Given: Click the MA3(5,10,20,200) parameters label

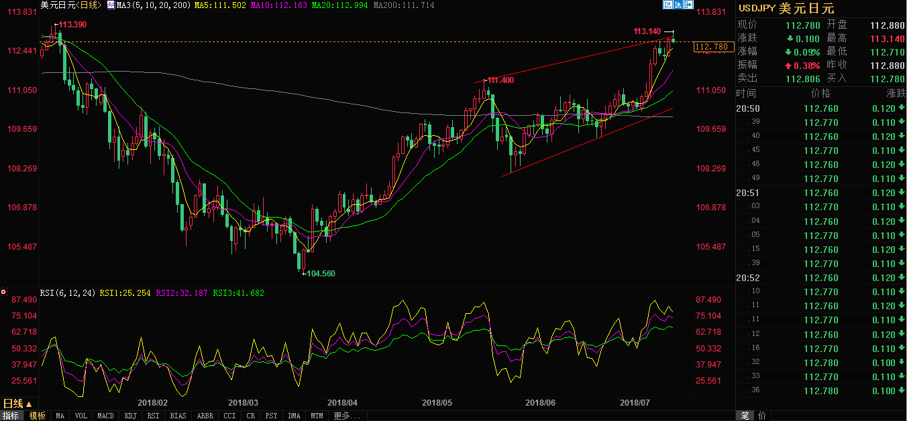Looking at the screenshot, I should 154,5.
